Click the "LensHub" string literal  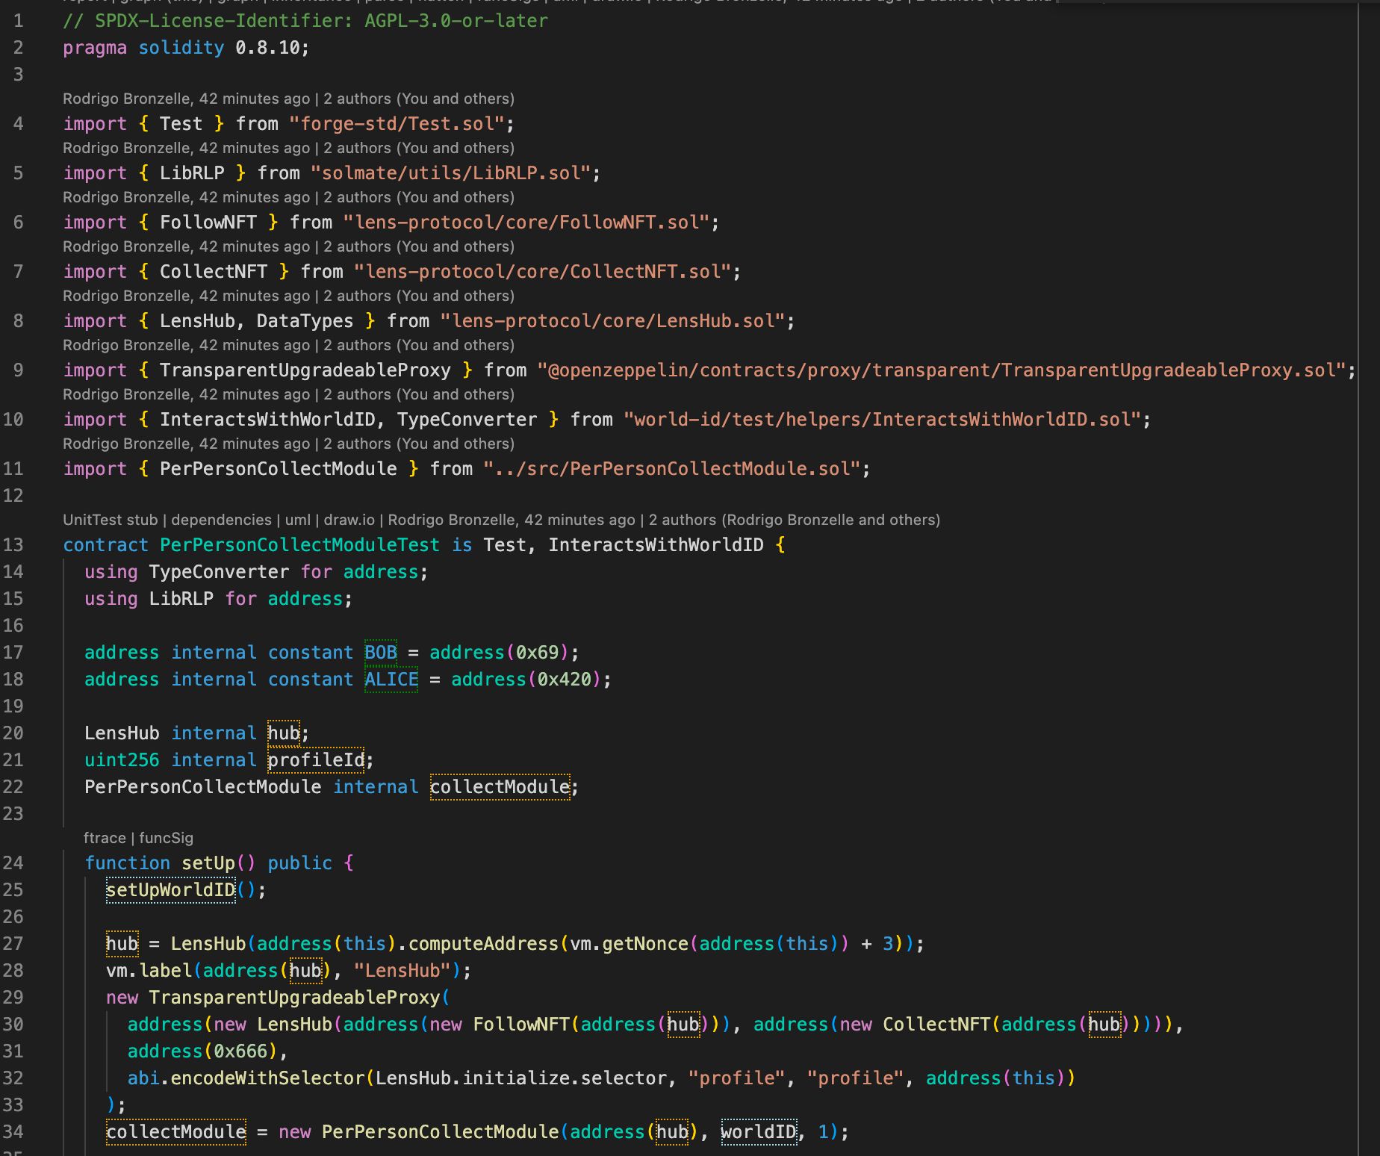pyautogui.click(x=402, y=971)
